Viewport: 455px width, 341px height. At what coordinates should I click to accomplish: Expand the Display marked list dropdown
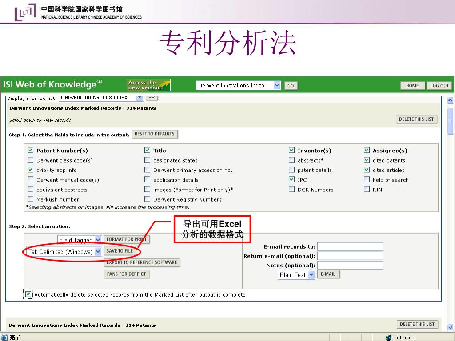click(101, 98)
